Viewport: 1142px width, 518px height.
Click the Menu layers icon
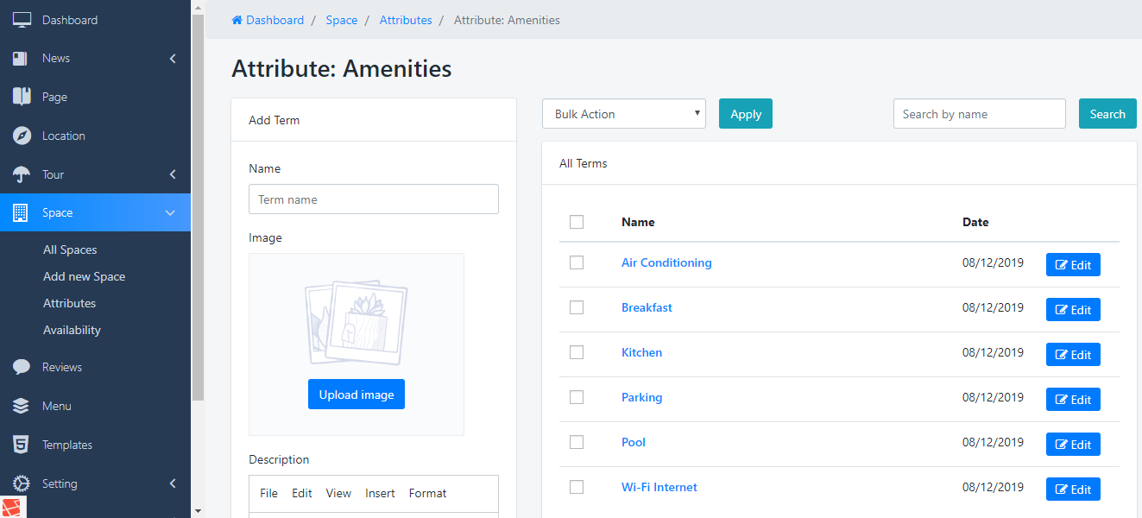click(22, 406)
